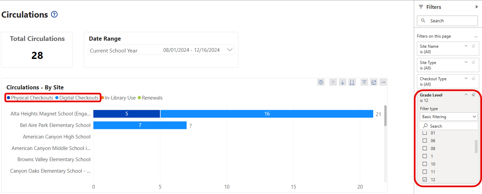Open the chart's more options ellipsis
Screen dimensions: 482x194
[x=383, y=82]
